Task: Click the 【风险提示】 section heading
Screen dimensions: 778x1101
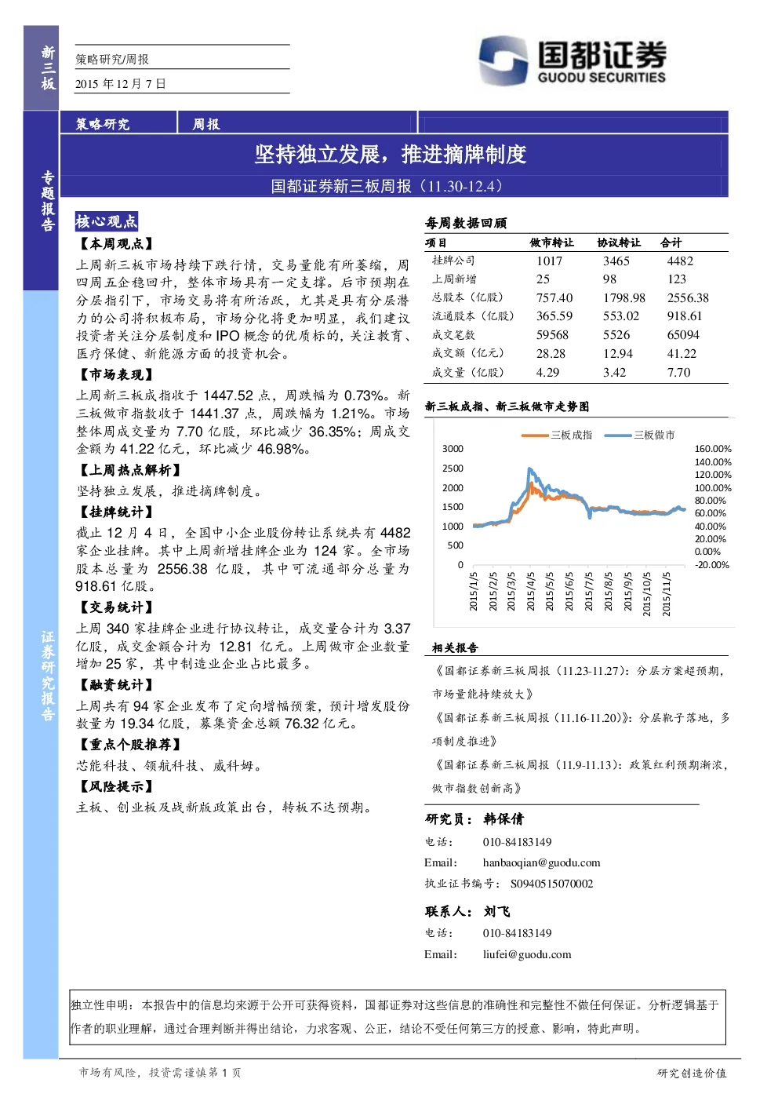Action: (115, 786)
